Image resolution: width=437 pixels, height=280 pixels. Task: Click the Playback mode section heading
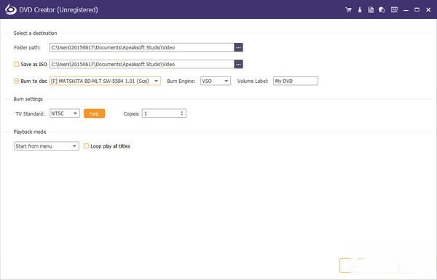pyautogui.click(x=30, y=132)
